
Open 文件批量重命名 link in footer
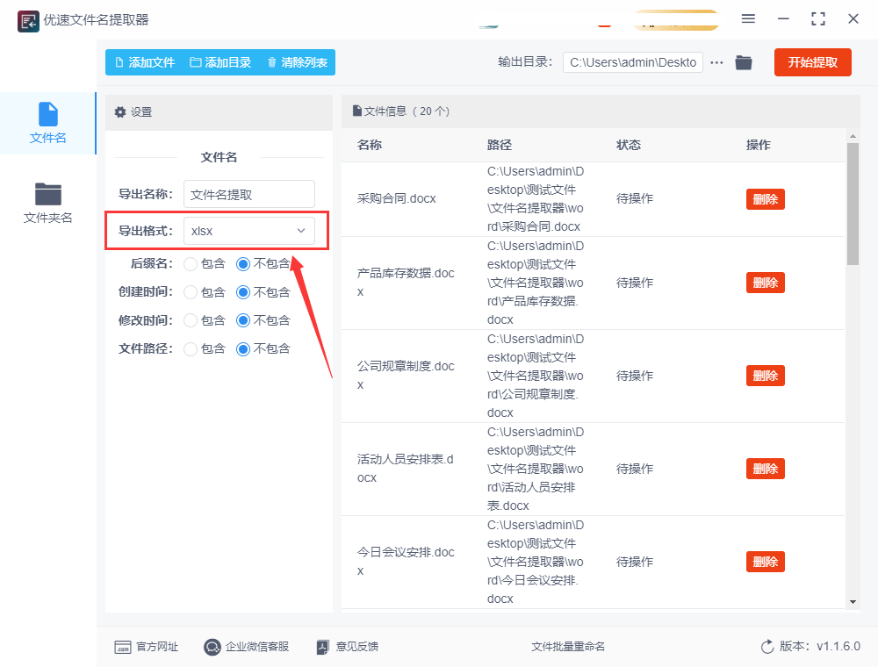coord(568,647)
